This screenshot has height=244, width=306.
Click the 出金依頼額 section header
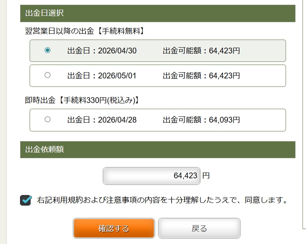[44, 149]
